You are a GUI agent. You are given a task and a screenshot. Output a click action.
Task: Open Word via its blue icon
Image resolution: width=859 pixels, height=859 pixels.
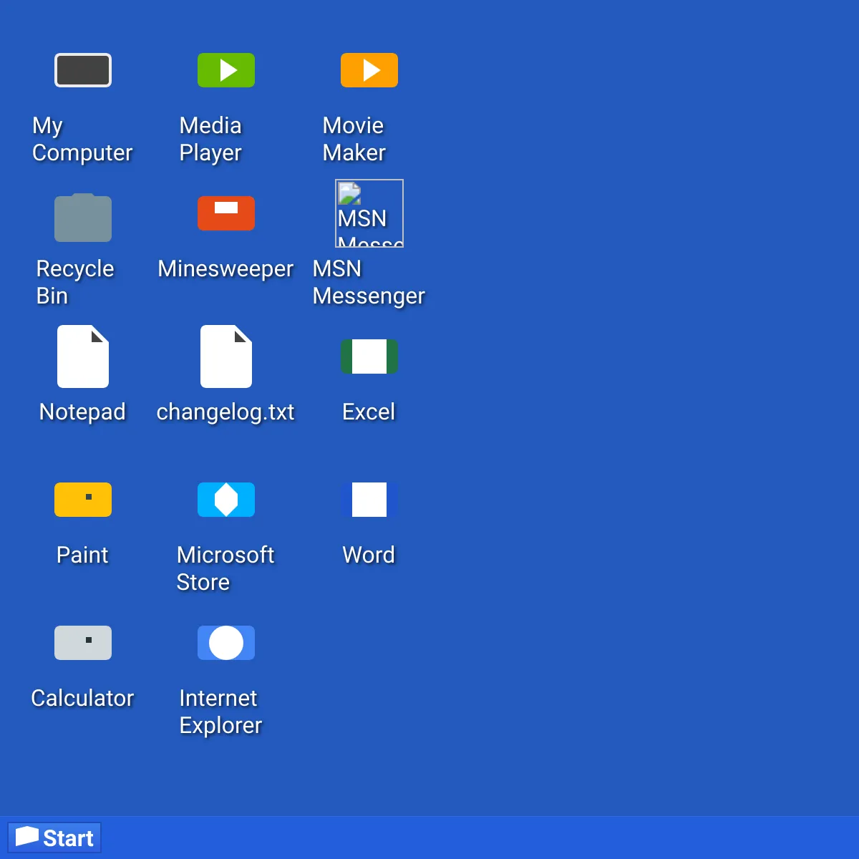point(369,500)
